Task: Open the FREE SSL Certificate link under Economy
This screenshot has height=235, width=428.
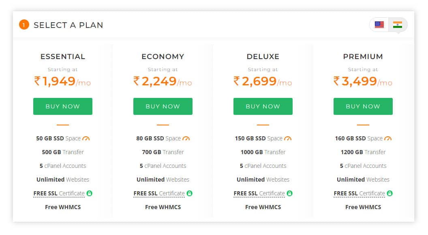Action: pyautogui.click(x=160, y=193)
